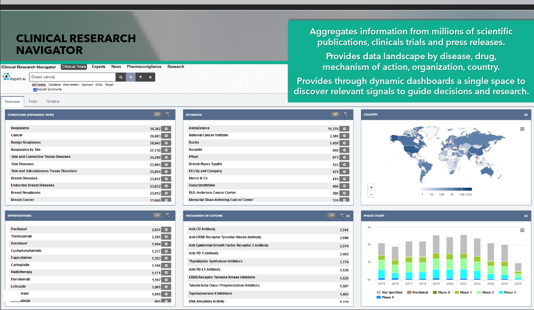The image size is (534, 310).
Task: Zoom in on the country map
Action: [371, 187]
